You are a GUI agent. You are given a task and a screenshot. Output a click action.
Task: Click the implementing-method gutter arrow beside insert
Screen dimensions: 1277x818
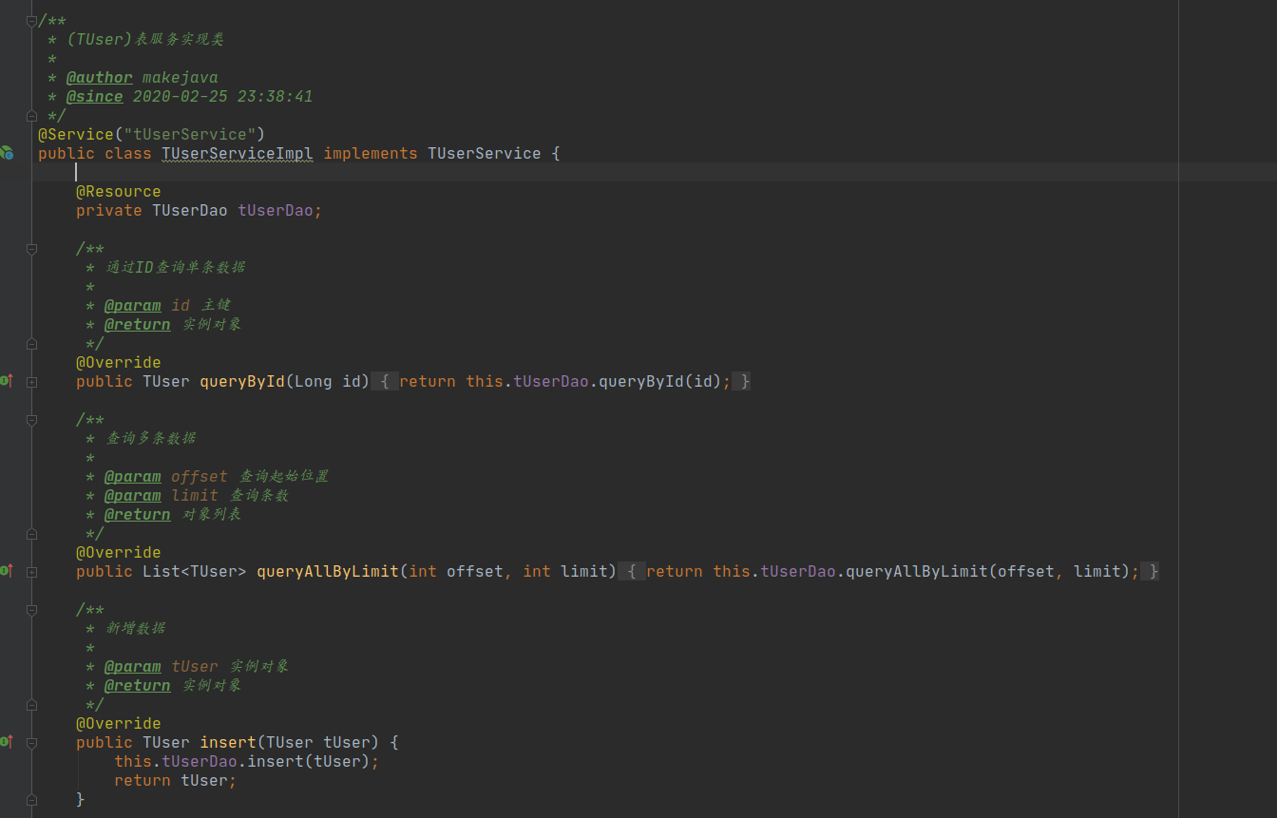pos(6,741)
